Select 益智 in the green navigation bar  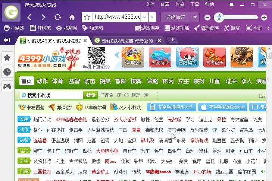coord(74,81)
